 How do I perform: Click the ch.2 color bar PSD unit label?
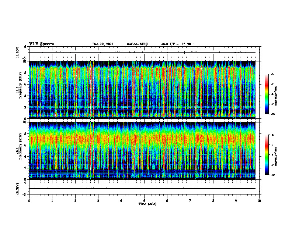click(x=276, y=157)
